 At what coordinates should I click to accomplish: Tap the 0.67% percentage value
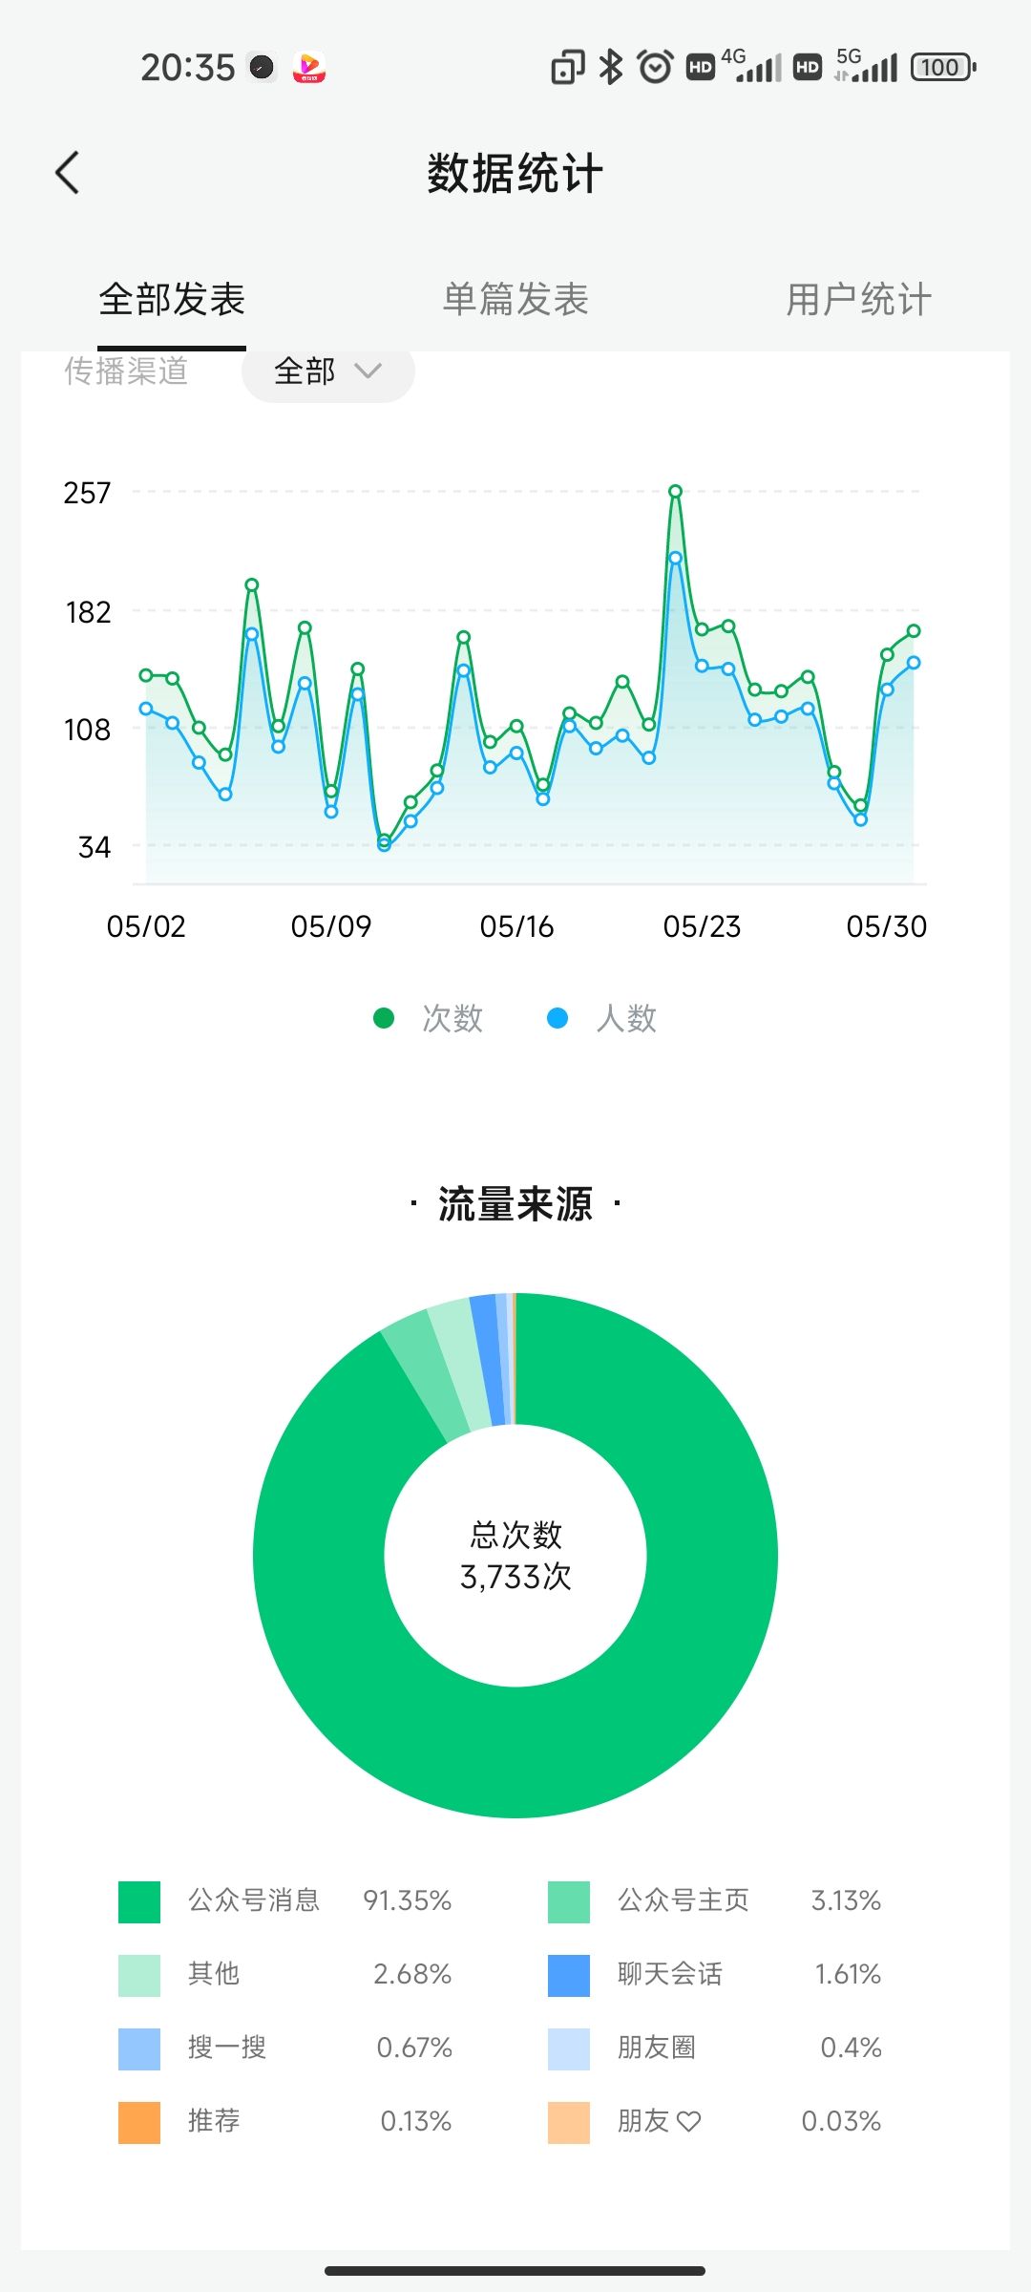point(414,2048)
